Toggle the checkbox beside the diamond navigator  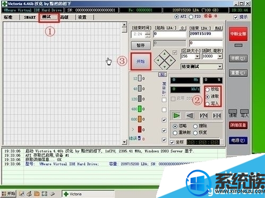pyautogui.click(x=175, y=52)
